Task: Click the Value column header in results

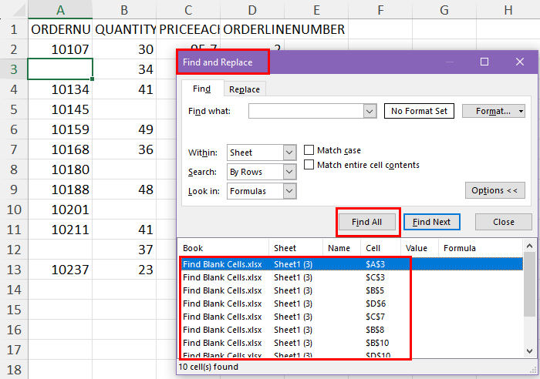Action: 420,248
